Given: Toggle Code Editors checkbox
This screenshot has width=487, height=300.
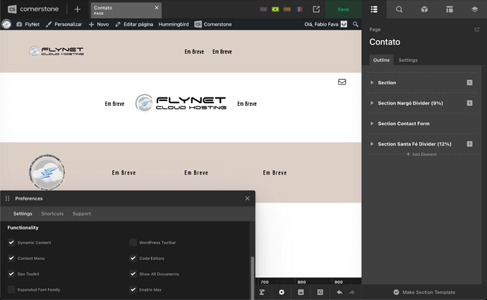Looking at the screenshot, I should click(x=133, y=258).
